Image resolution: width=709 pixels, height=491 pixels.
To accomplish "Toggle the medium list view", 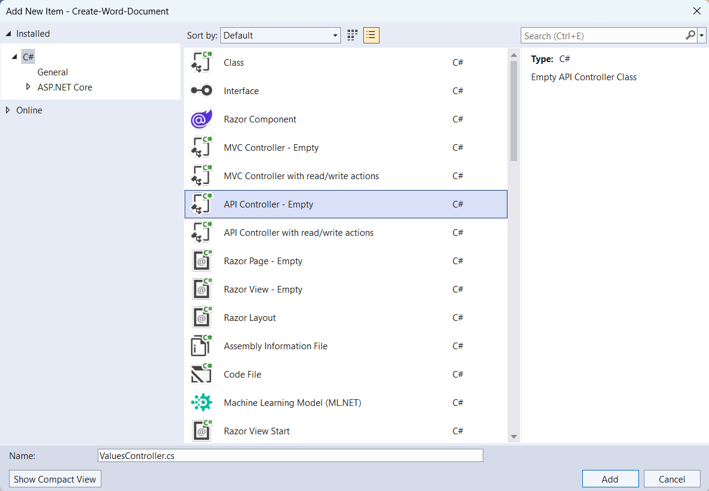I will pyautogui.click(x=371, y=35).
